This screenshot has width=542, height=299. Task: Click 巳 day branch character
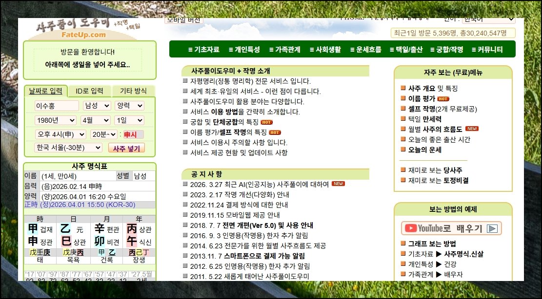pos(66,242)
